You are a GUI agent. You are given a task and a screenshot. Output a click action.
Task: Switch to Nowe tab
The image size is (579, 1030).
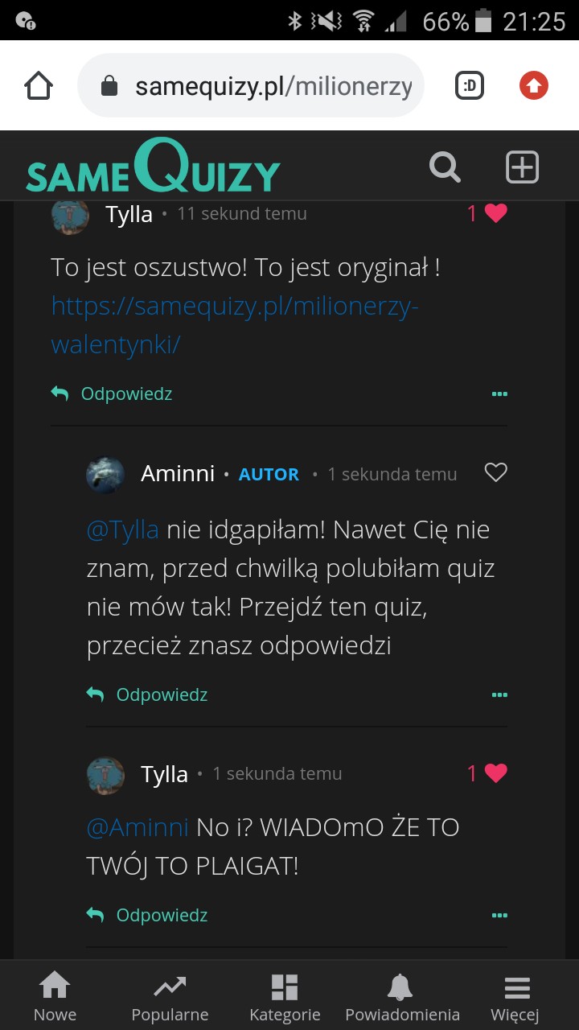[55, 996]
